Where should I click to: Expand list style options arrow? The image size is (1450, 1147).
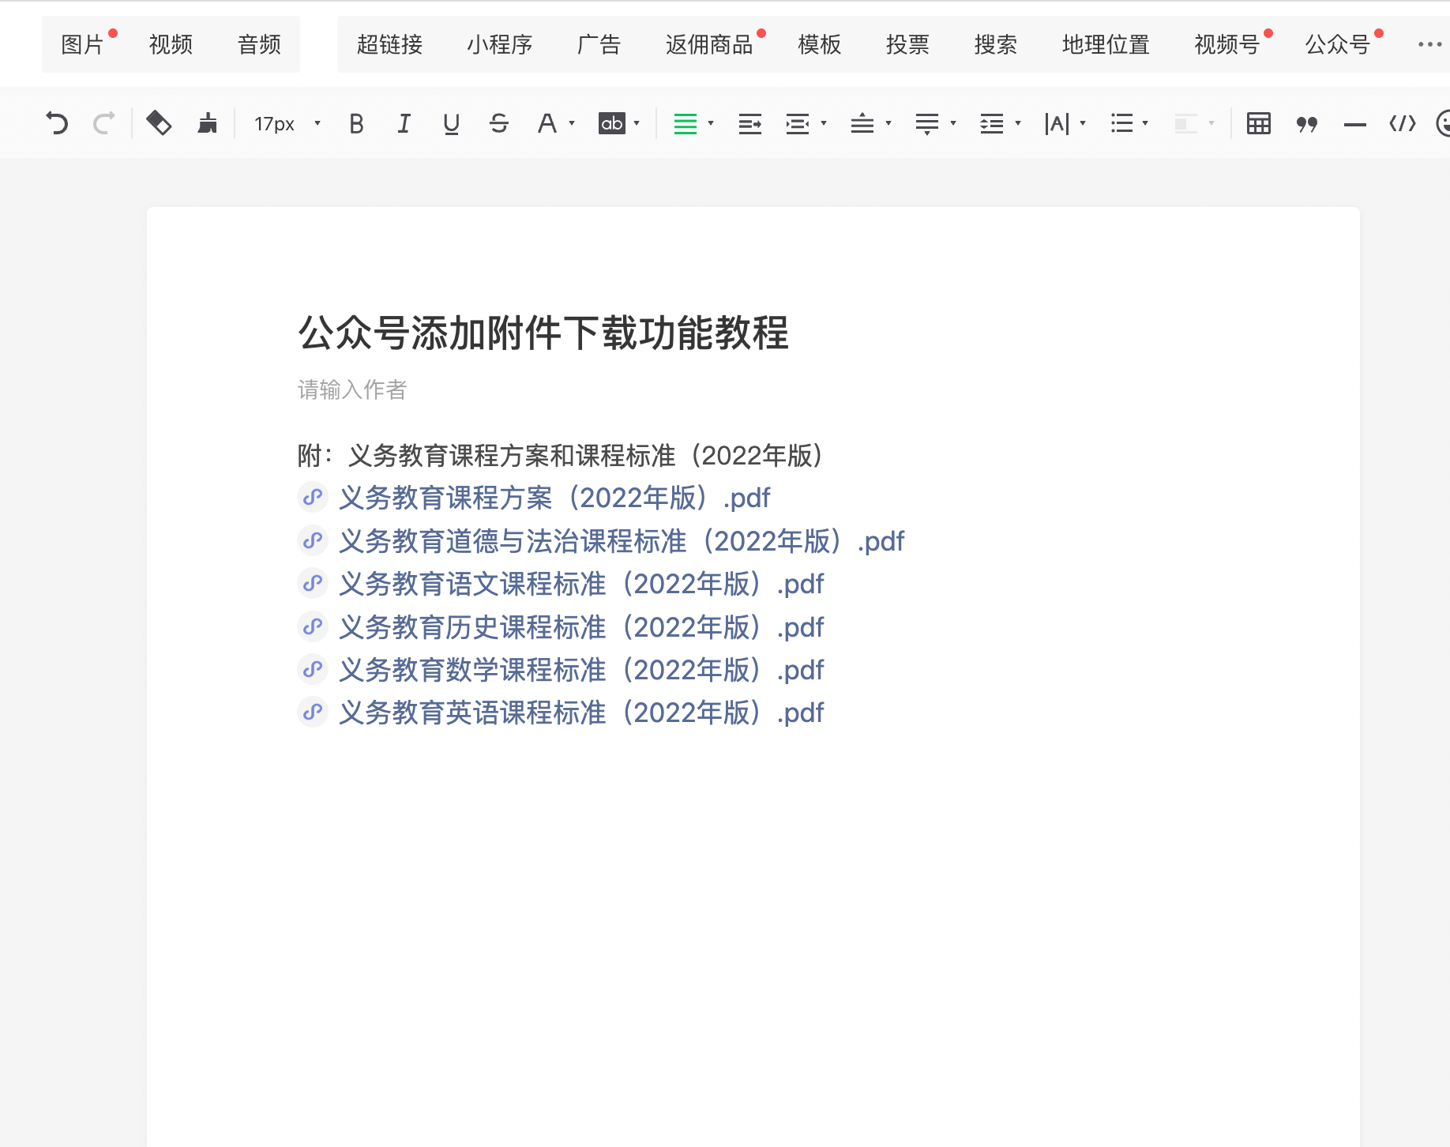1145,123
